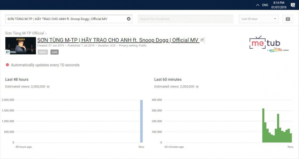Click the 'Privacy setting: Public' text

tap(133, 45)
